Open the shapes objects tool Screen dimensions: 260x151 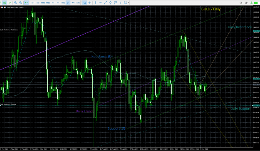point(125,2)
